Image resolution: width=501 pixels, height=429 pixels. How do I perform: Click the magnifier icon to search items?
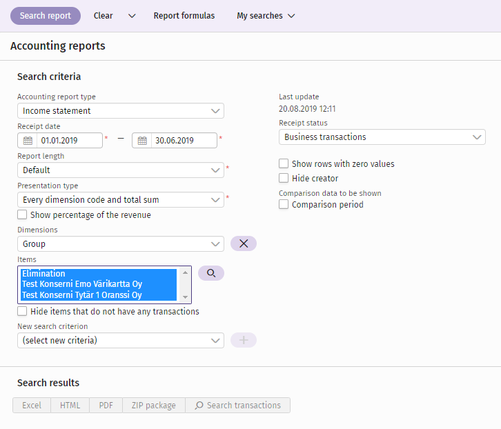(211, 273)
